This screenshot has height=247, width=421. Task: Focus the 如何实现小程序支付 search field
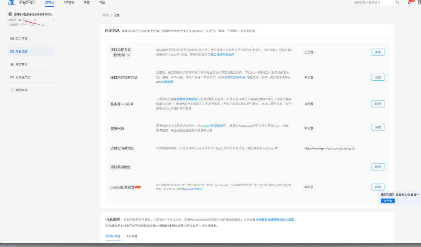click(372, 2)
